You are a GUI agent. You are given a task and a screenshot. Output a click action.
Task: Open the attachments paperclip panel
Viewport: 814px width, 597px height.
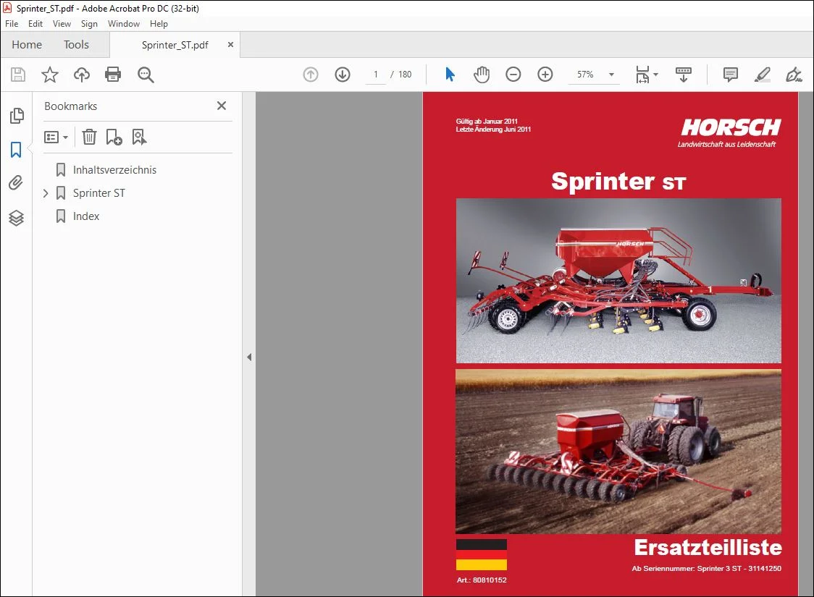pyautogui.click(x=16, y=183)
